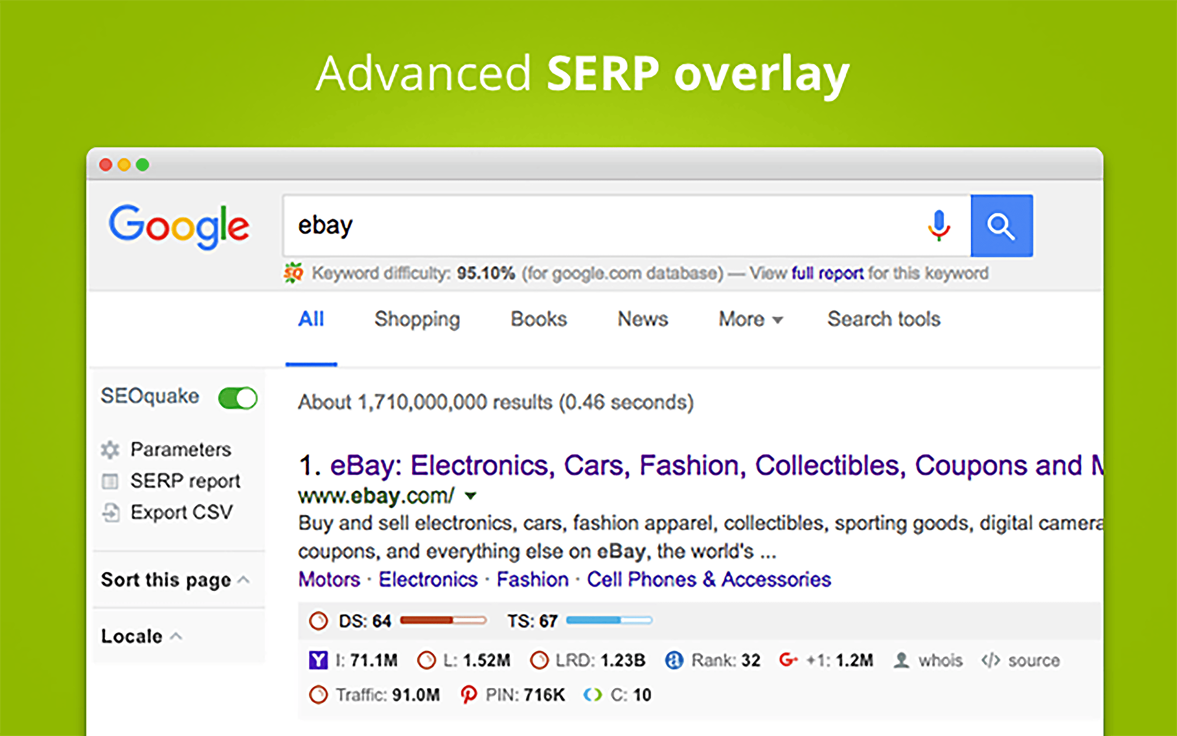This screenshot has height=736, width=1177.
Task: Open the Motors sitelink
Action: pyautogui.click(x=329, y=579)
